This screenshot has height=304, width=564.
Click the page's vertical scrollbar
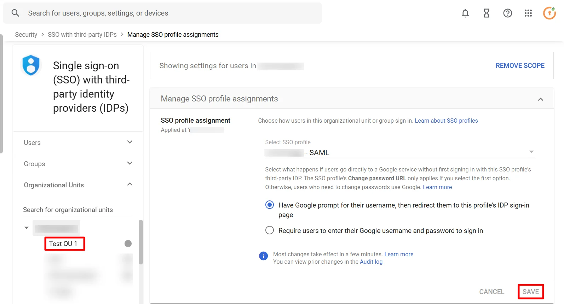tap(1, 94)
